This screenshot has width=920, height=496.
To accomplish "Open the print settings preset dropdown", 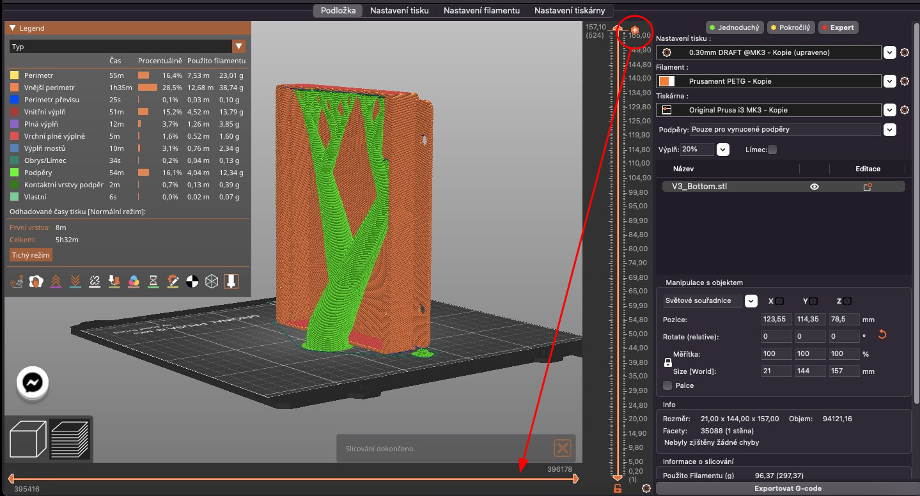I will (889, 52).
